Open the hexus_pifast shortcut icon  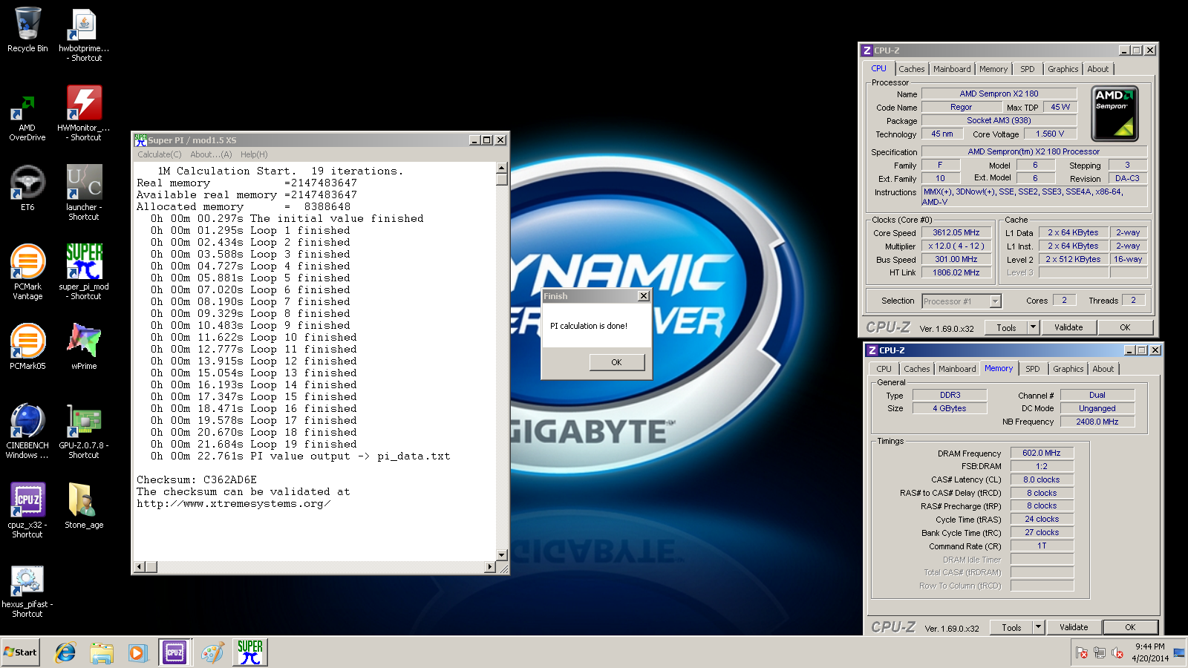pos(27,592)
